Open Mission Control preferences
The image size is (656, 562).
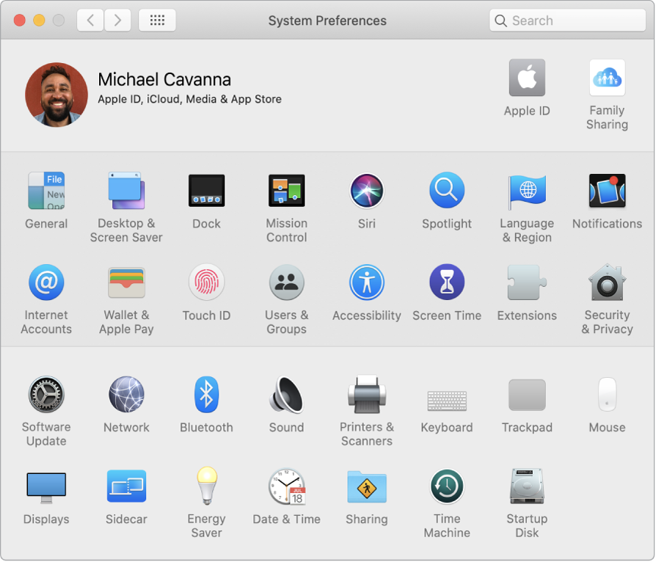286,191
